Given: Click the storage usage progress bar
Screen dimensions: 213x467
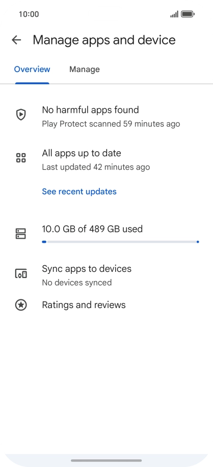Looking at the screenshot, I should pyautogui.click(x=120, y=242).
